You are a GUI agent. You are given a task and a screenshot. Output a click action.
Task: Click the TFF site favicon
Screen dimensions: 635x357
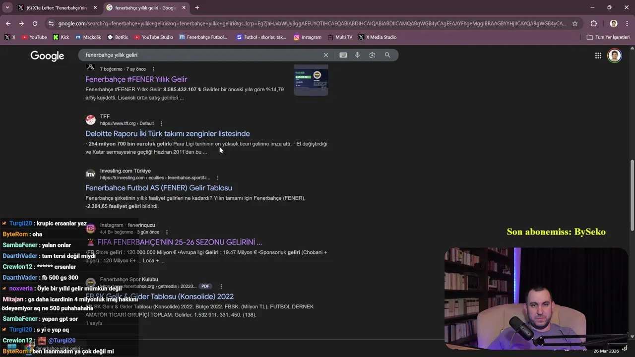91,120
